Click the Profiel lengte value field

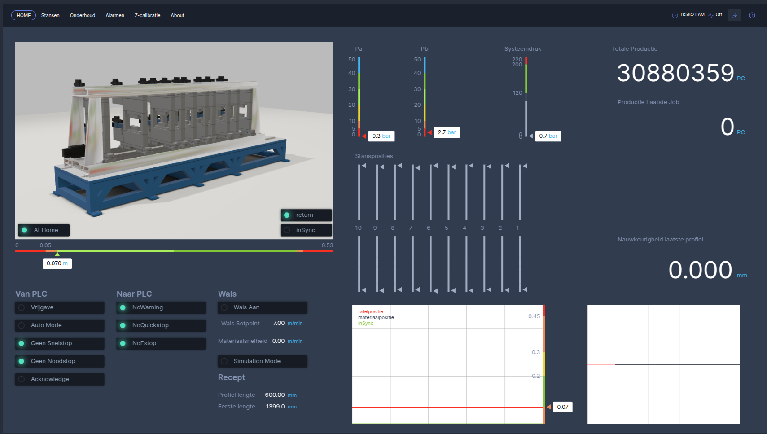(x=275, y=395)
